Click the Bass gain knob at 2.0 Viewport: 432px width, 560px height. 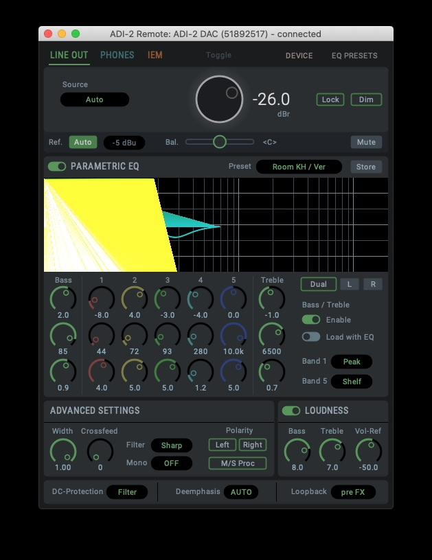pos(63,299)
